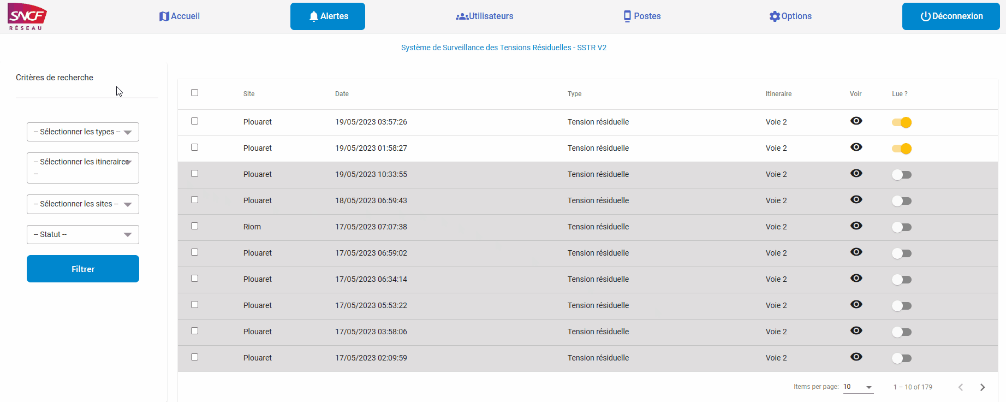
Task: View the alert dated 18/05/2023 06:59:43
Action: click(x=856, y=199)
